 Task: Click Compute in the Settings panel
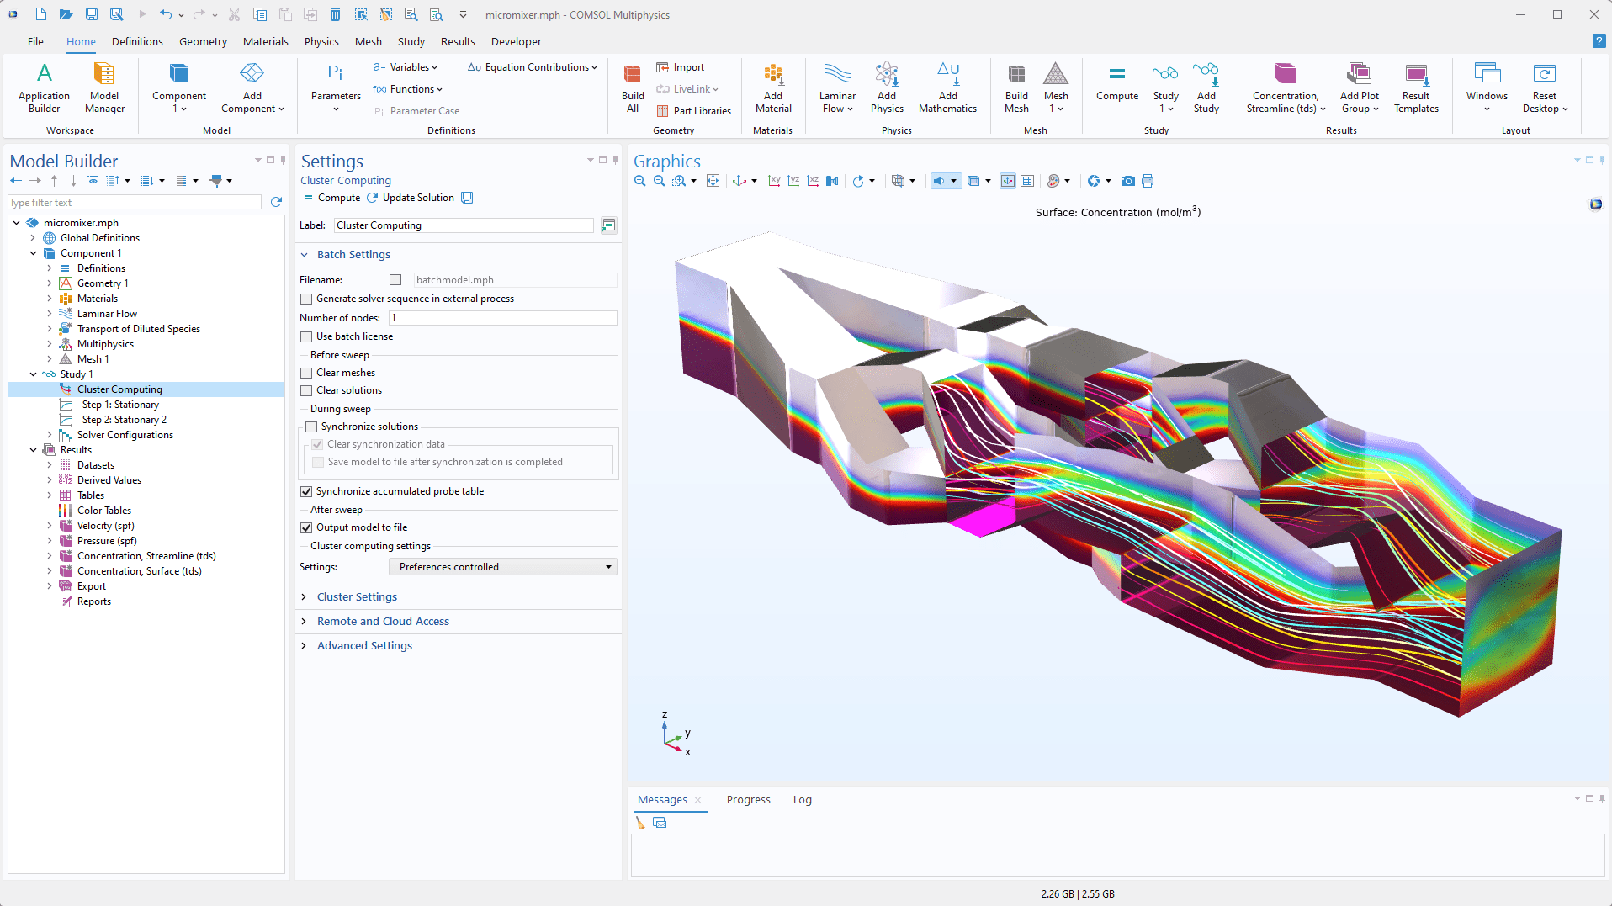tap(331, 198)
